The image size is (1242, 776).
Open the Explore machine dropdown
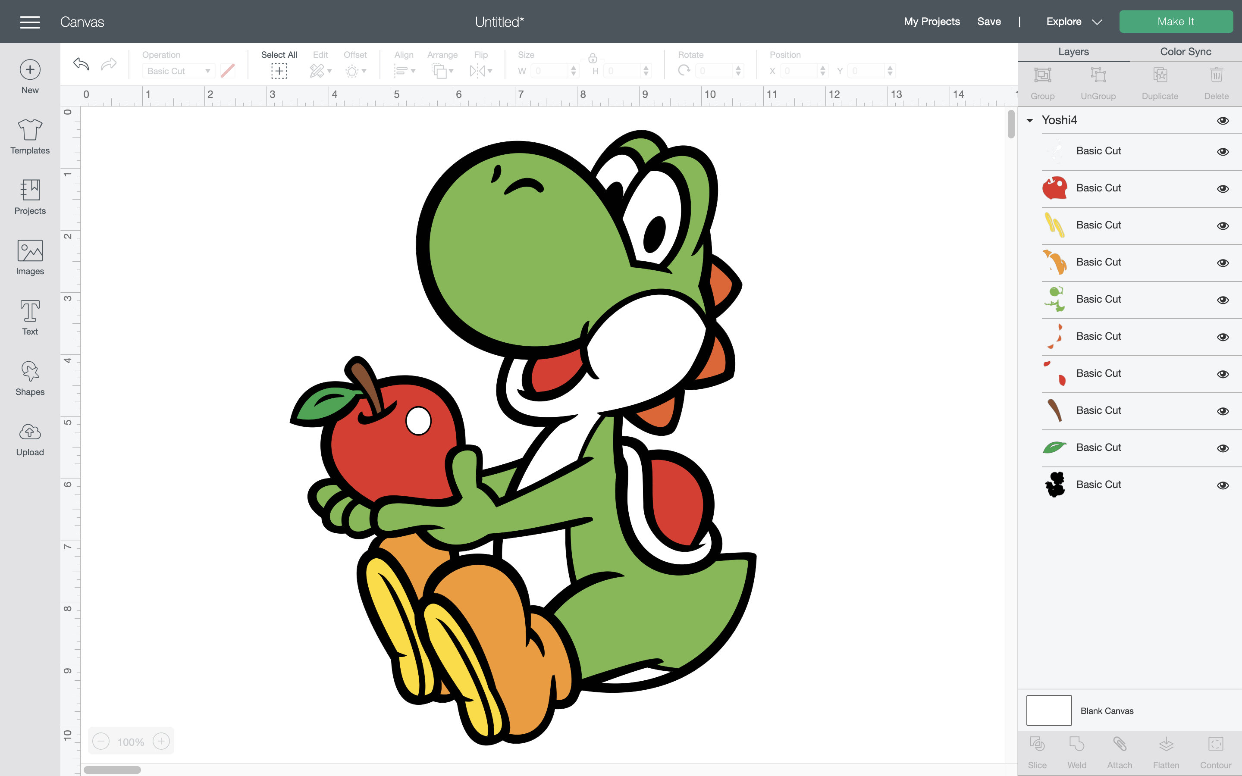(x=1074, y=22)
